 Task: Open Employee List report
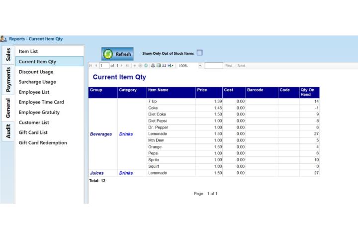(49, 92)
